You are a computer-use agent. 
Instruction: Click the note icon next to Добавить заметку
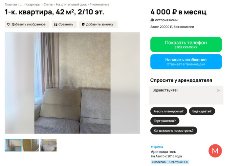click(83, 24)
